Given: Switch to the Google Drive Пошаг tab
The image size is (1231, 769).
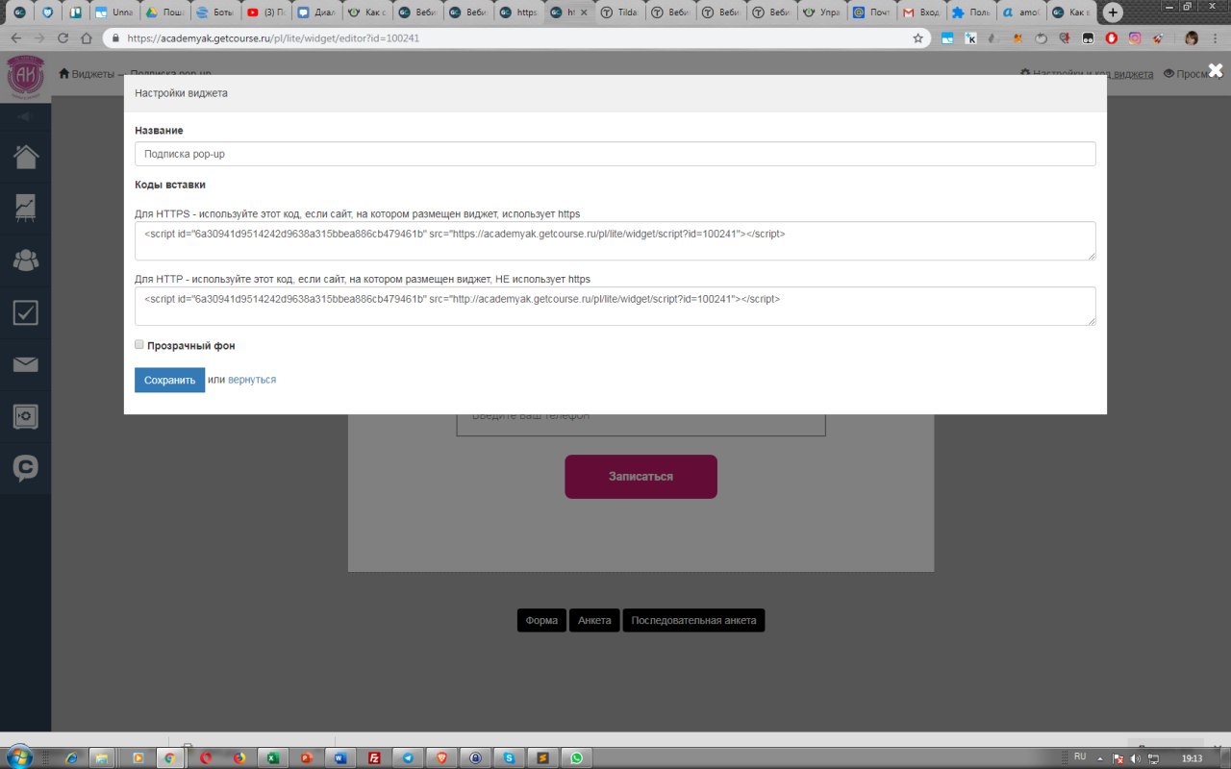Looking at the screenshot, I should (163, 12).
